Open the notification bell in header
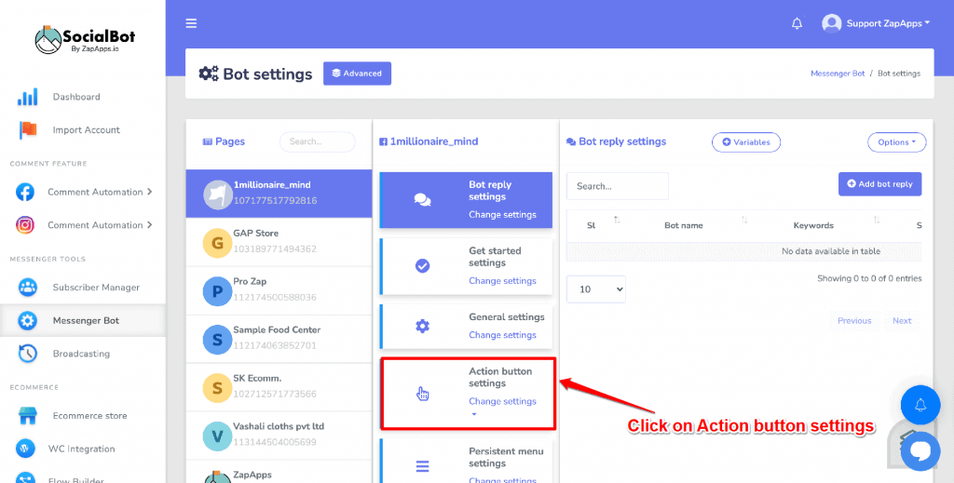 click(x=797, y=23)
